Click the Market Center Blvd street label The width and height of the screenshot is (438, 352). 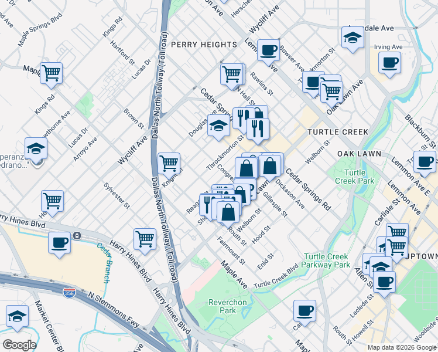(49, 326)
